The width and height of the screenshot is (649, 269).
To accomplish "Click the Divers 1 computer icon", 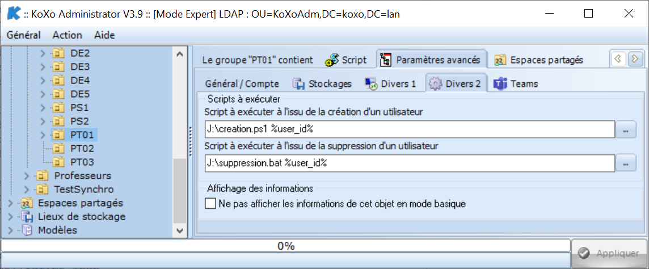I will tap(370, 83).
